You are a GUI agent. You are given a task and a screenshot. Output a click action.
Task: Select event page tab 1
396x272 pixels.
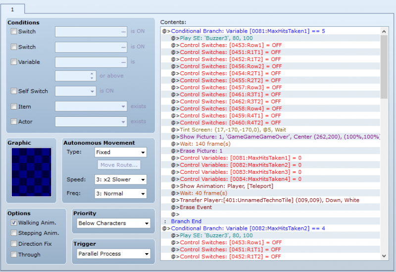pyautogui.click(x=12, y=9)
